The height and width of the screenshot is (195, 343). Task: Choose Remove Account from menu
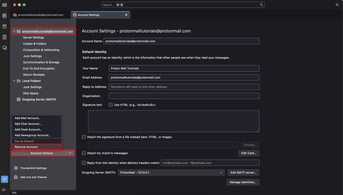click(37, 147)
